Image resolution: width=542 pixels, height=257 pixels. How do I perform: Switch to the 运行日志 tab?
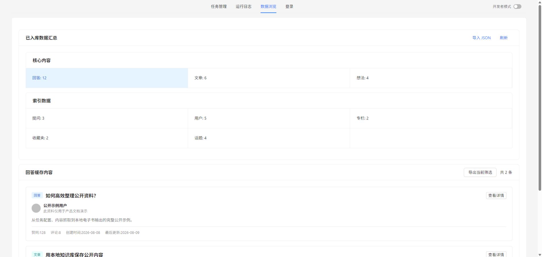pos(243,7)
